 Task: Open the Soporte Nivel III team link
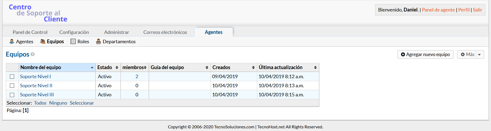pyautogui.click(x=37, y=95)
